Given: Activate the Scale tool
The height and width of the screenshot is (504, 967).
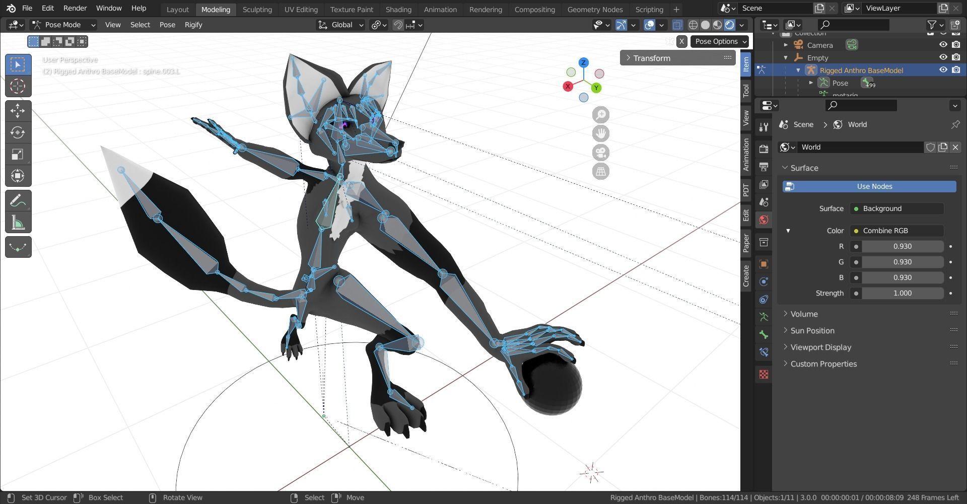Looking at the screenshot, I should pos(18,154).
